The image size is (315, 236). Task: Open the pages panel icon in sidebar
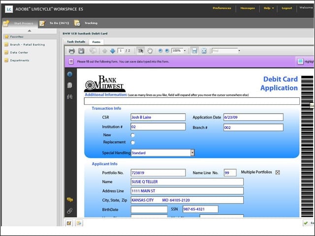pos(70,85)
